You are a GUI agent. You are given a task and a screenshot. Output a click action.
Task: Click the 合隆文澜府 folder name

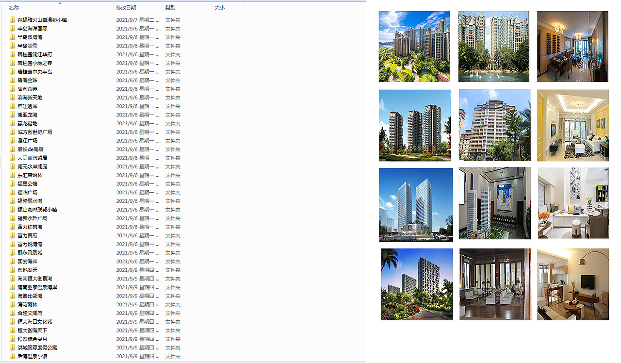(30, 313)
